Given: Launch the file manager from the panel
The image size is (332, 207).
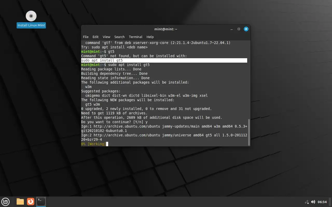Looking at the screenshot, I should (x=20, y=202).
